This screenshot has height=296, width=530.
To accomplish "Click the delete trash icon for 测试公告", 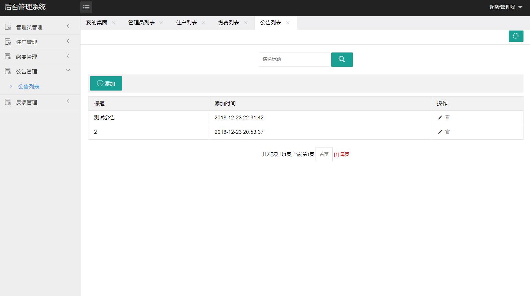I will pyautogui.click(x=447, y=117).
